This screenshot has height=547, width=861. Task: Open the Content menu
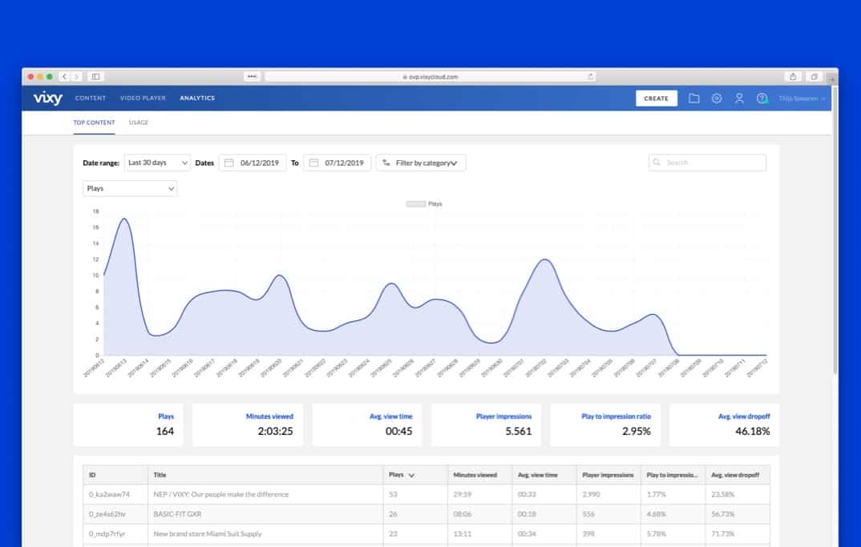pyautogui.click(x=91, y=99)
